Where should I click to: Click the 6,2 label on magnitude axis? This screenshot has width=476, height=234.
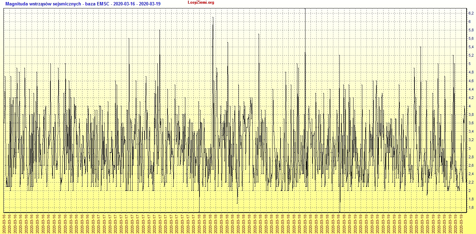(471, 13)
